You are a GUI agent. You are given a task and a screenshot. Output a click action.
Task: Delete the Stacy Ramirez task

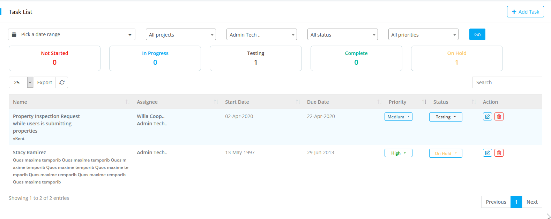(x=499, y=153)
